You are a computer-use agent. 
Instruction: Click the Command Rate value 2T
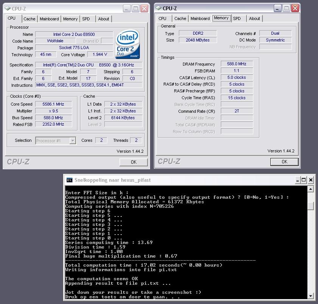237,111
